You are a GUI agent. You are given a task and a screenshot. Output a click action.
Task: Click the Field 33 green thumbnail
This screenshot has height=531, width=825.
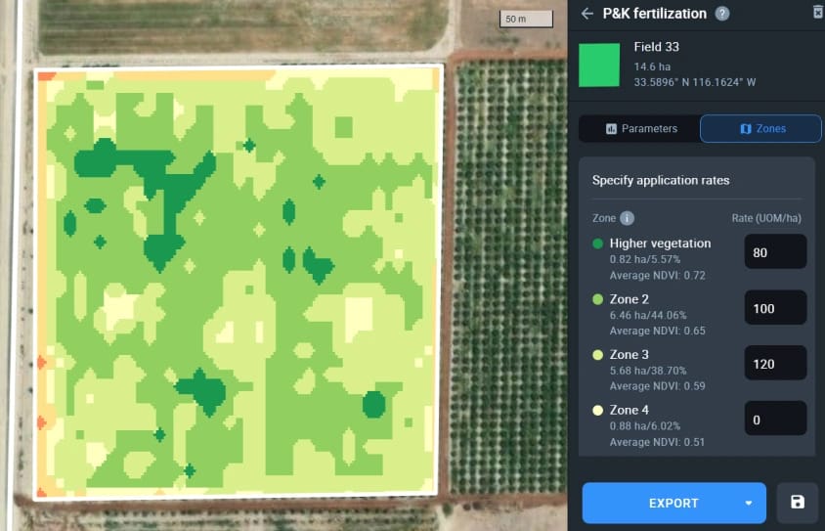coord(599,66)
